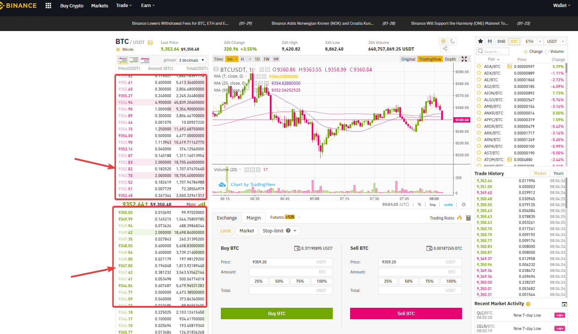
Task: Switch to the asks-only order book view
Action: (145, 60)
